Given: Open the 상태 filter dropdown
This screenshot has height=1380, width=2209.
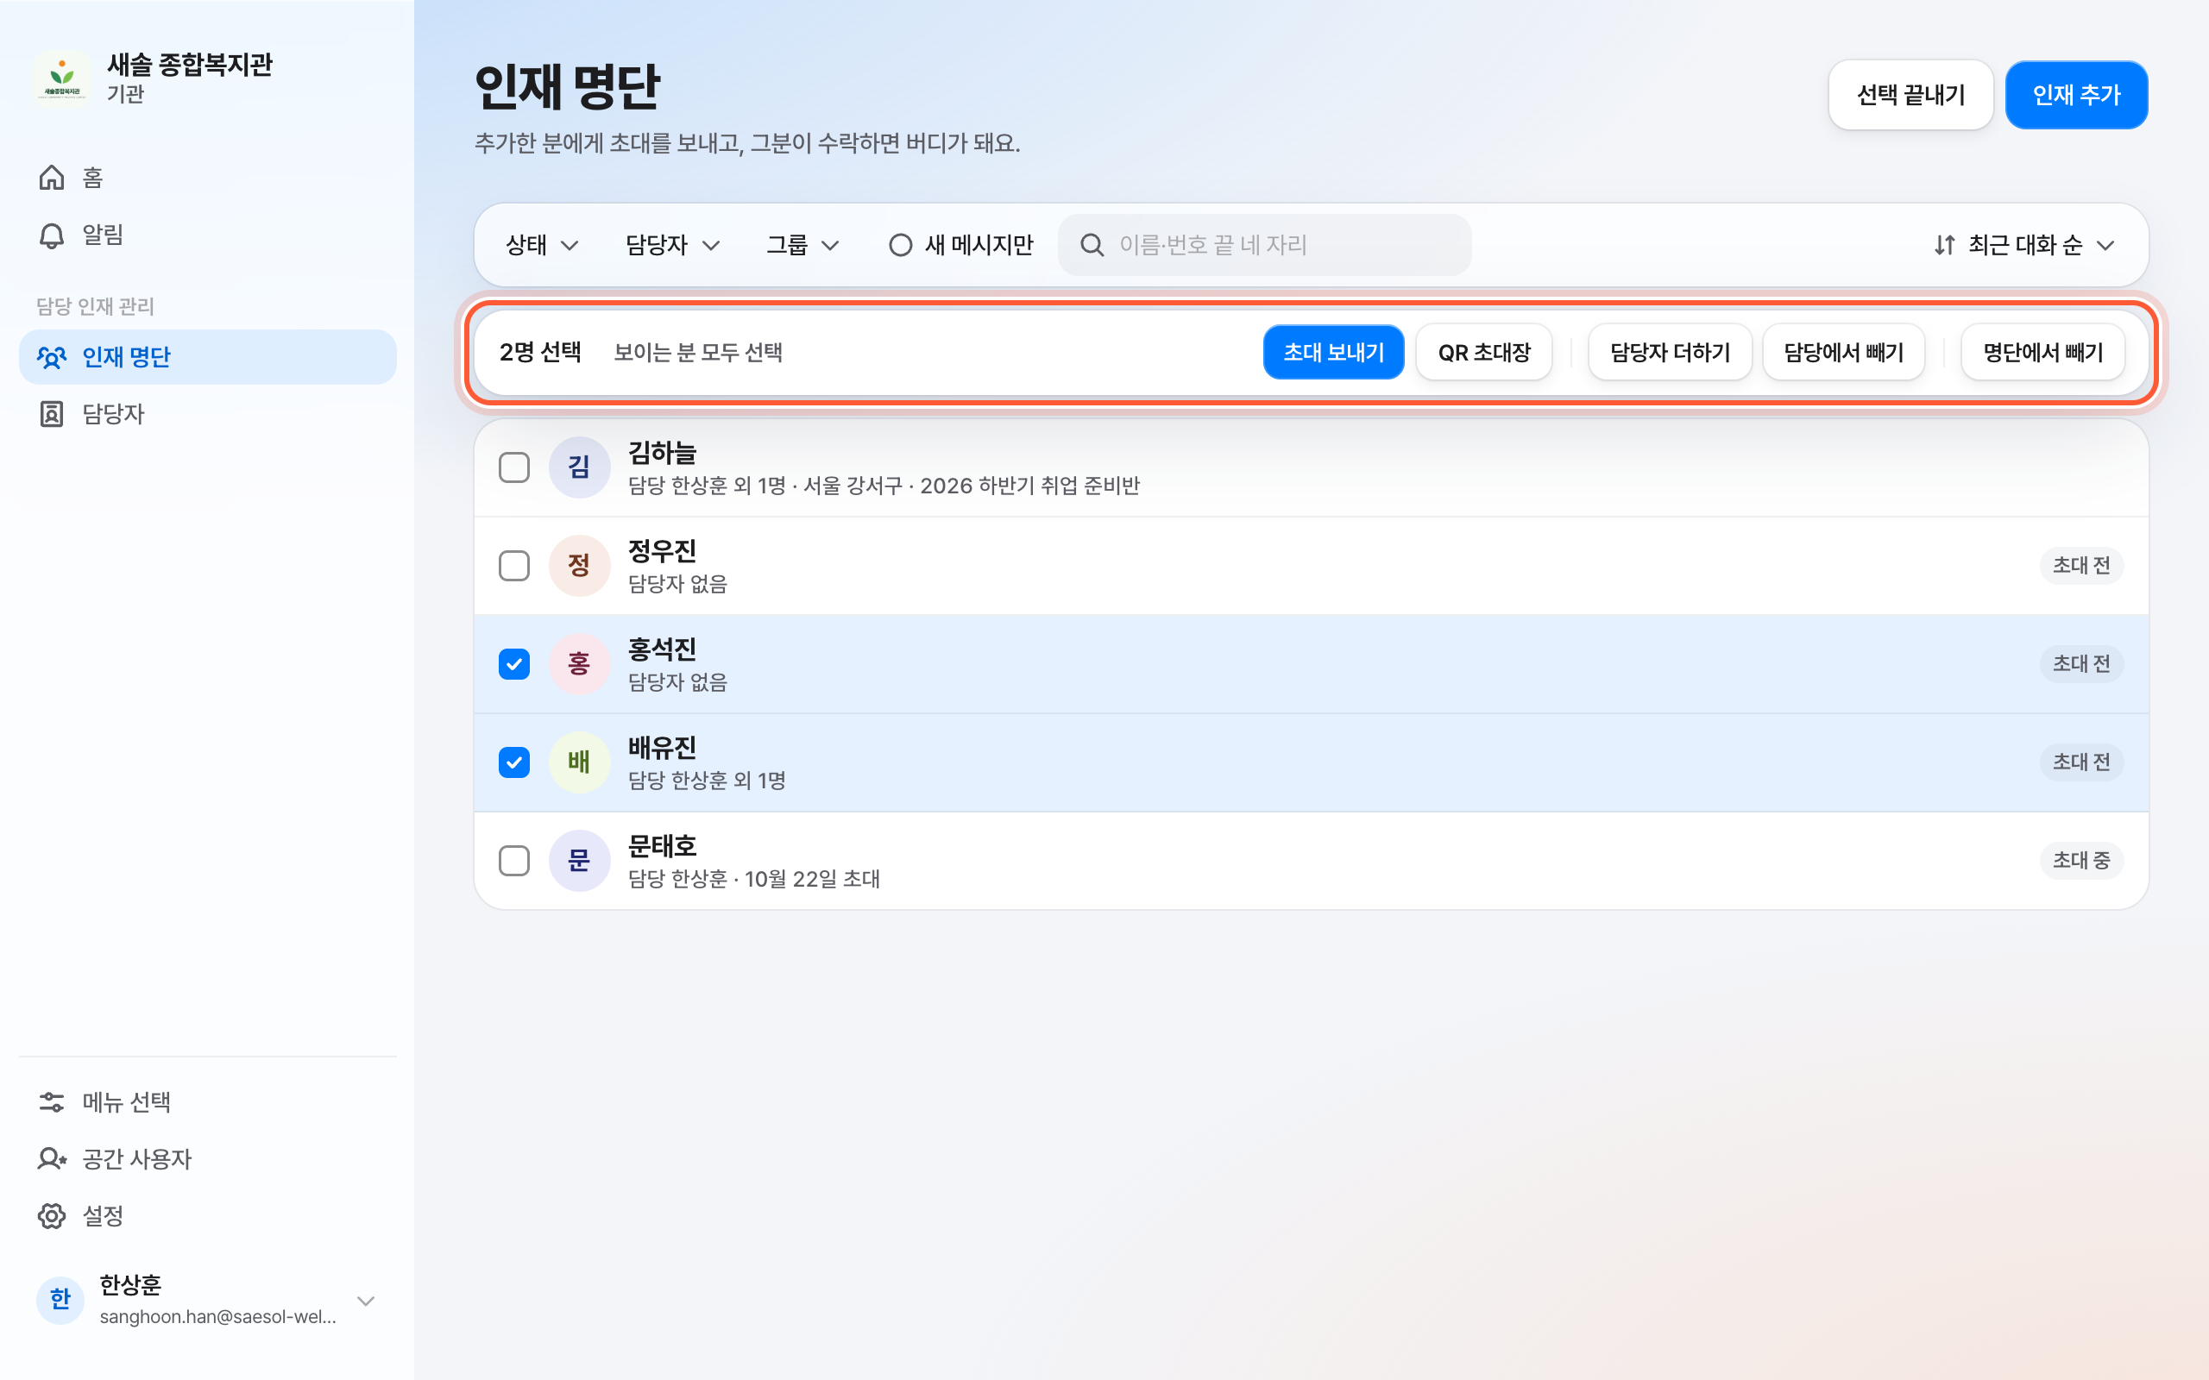Looking at the screenshot, I should coord(542,245).
